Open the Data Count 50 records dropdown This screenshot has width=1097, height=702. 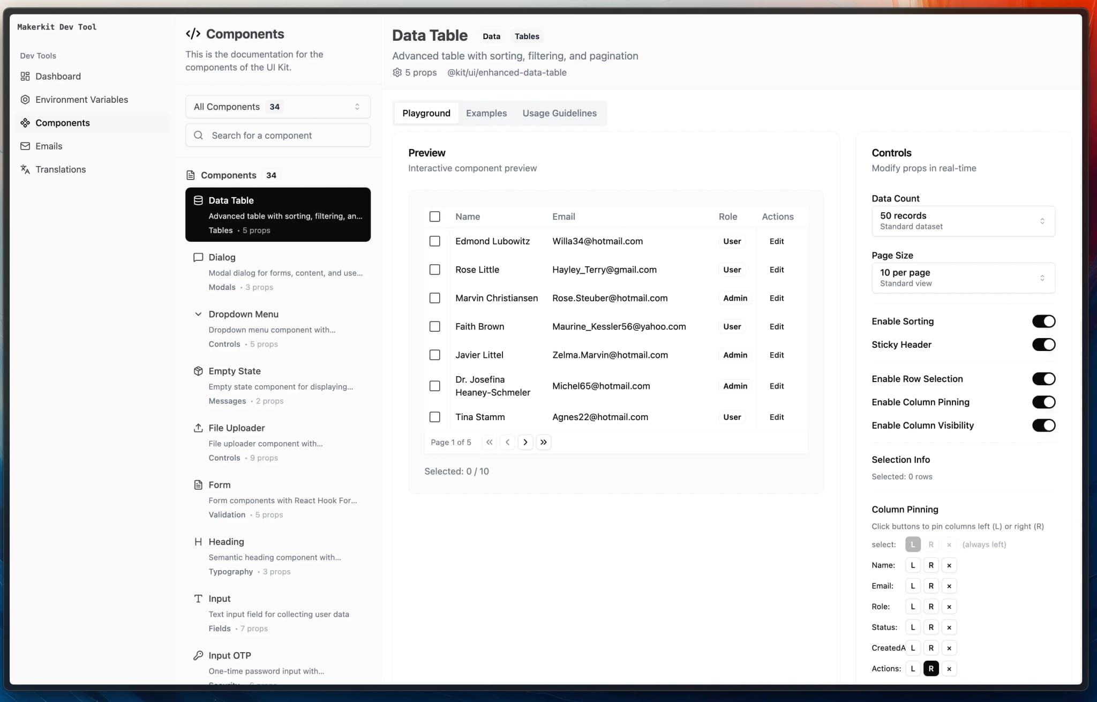click(x=963, y=221)
